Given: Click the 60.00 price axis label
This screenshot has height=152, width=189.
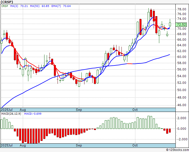Looking at the screenshot, I should pos(182,57).
